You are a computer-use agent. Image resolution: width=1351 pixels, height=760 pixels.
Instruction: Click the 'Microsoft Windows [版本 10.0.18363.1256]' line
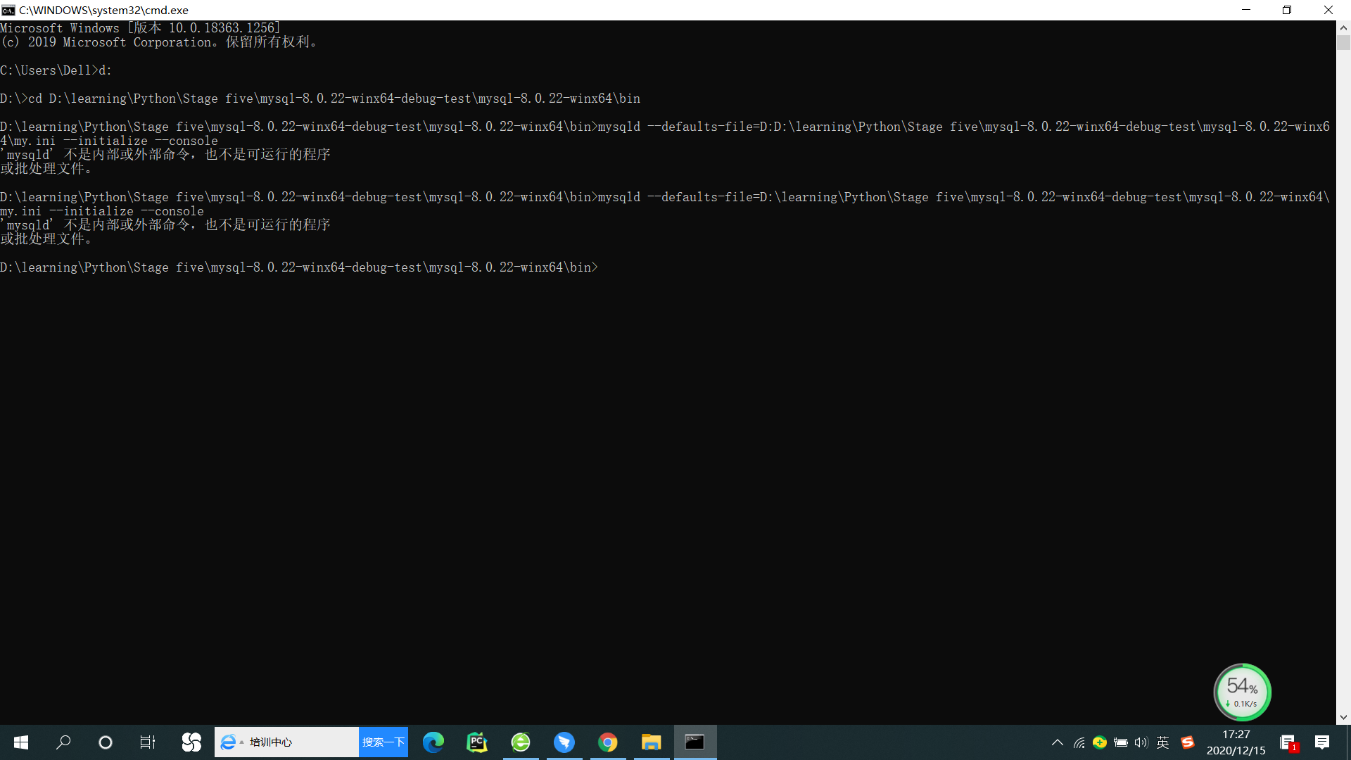(141, 28)
